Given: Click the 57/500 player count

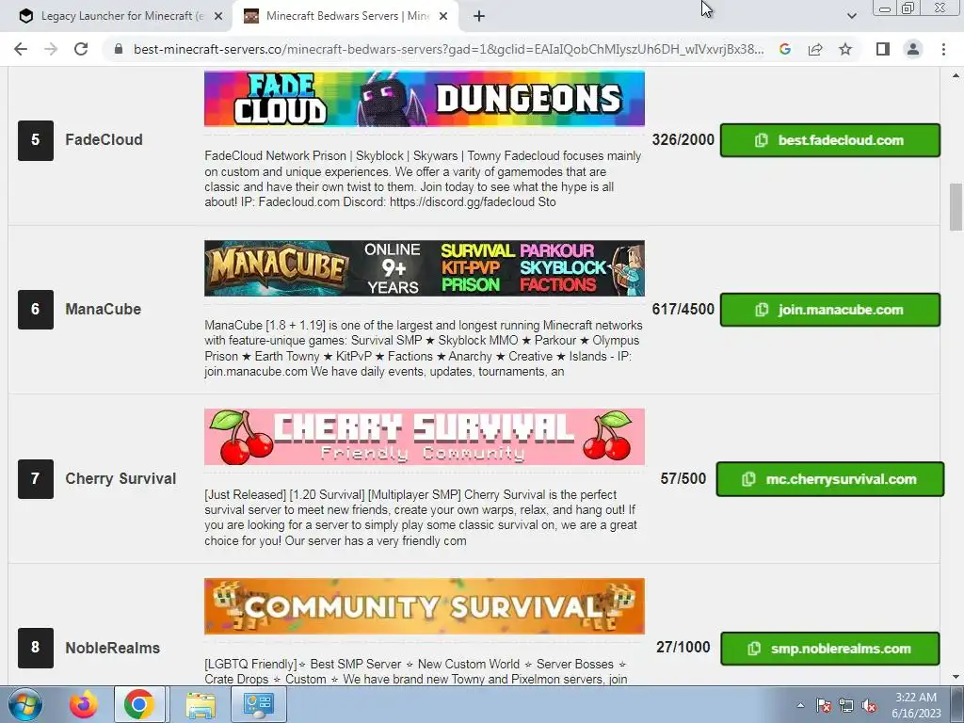Looking at the screenshot, I should (683, 479).
